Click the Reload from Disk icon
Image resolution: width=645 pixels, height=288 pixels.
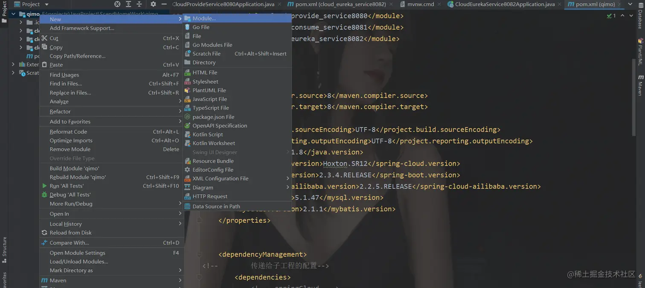(x=44, y=233)
